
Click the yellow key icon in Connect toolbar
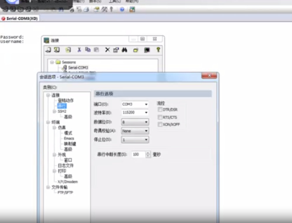(158, 50)
